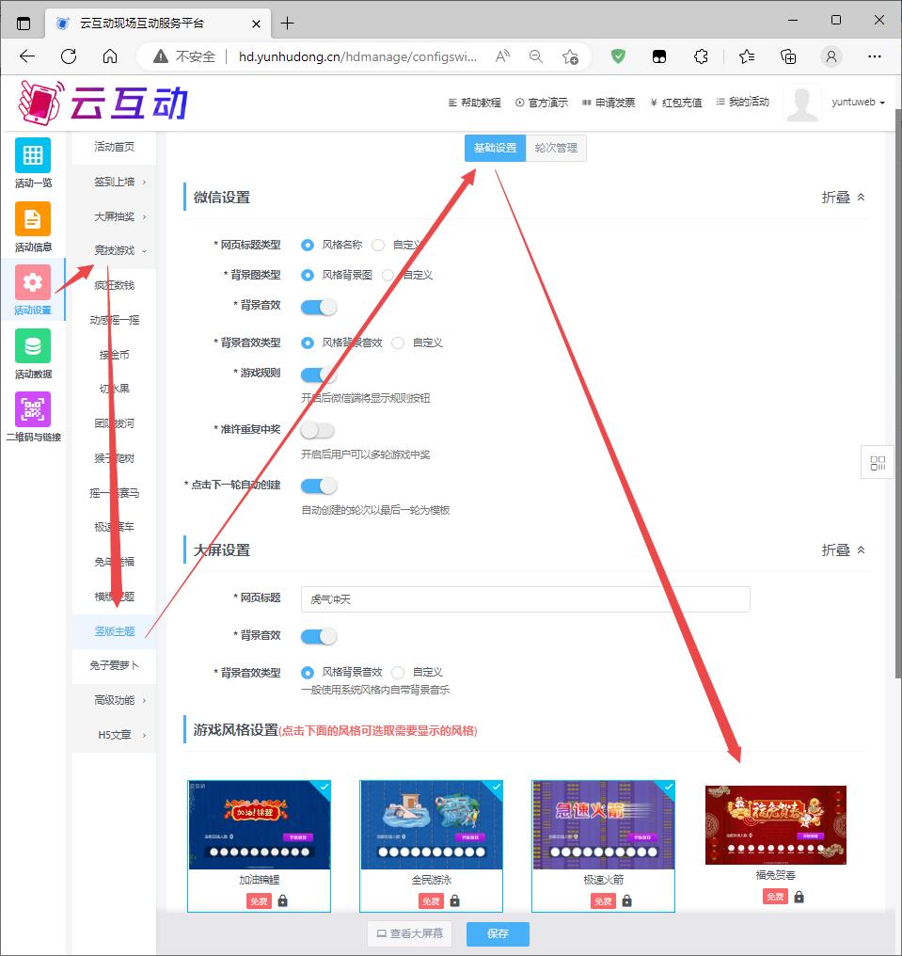
Task: Click the browser refresh icon
Action: (x=69, y=56)
